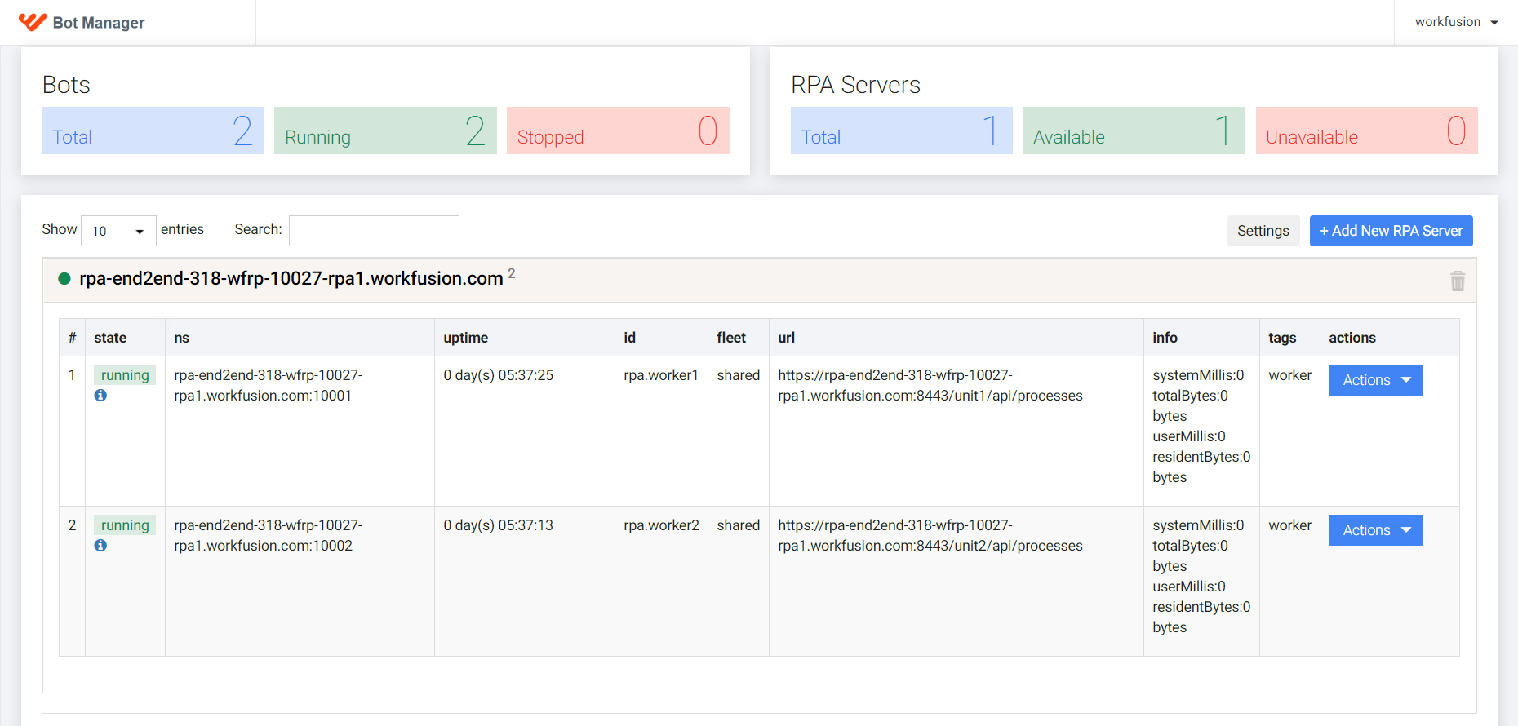Screen dimensions: 1518x726
Task: Select the Bots Running tile
Action: (385, 131)
